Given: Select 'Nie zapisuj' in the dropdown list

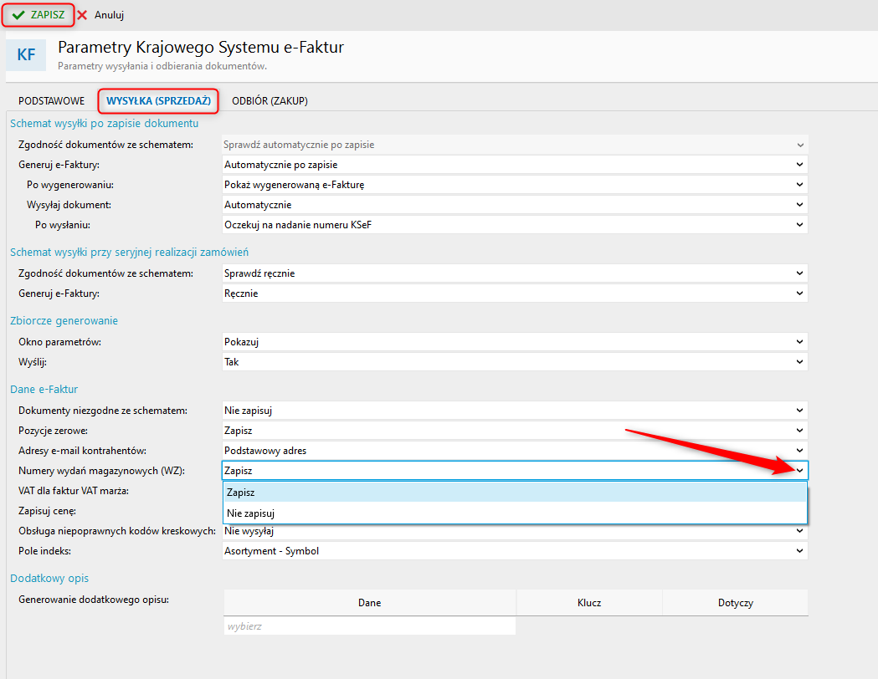Looking at the screenshot, I should pos(514,513).
